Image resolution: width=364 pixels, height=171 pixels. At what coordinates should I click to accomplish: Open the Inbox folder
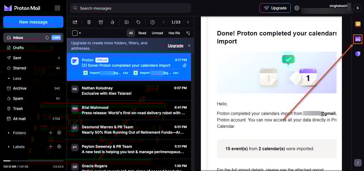[x=33, y=38]
